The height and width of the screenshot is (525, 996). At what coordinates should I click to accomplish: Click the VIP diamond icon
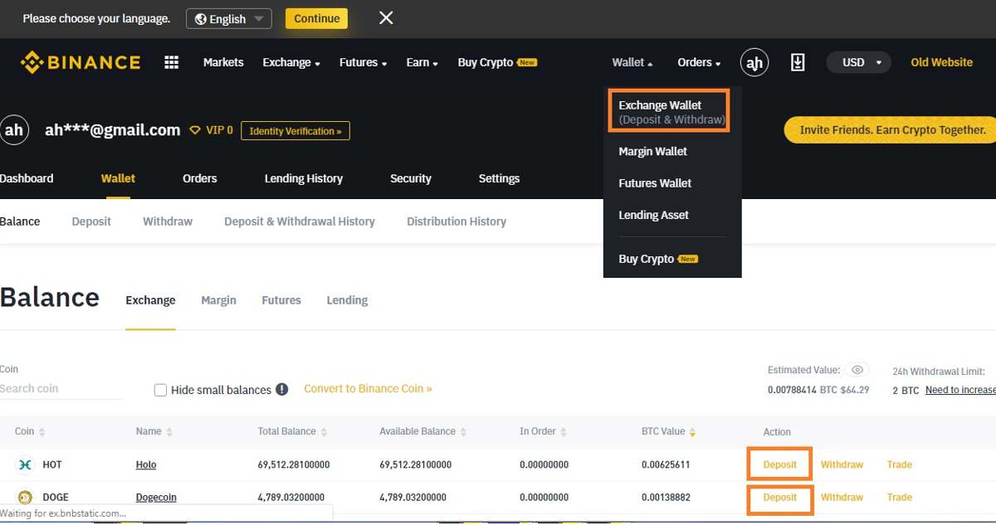pyautogui.click(x=196, y=130)
